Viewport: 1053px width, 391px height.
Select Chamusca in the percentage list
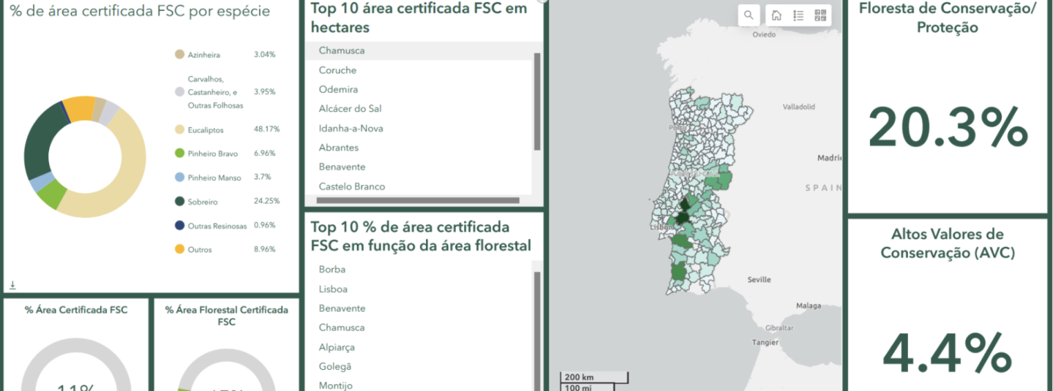tap(419, 327)
